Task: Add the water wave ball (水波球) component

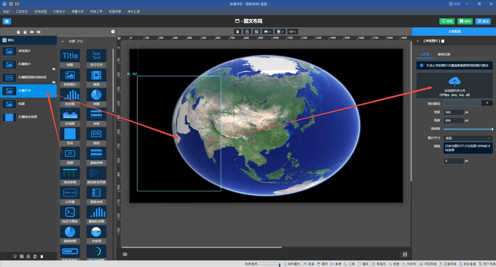Action: click(96, 234)
